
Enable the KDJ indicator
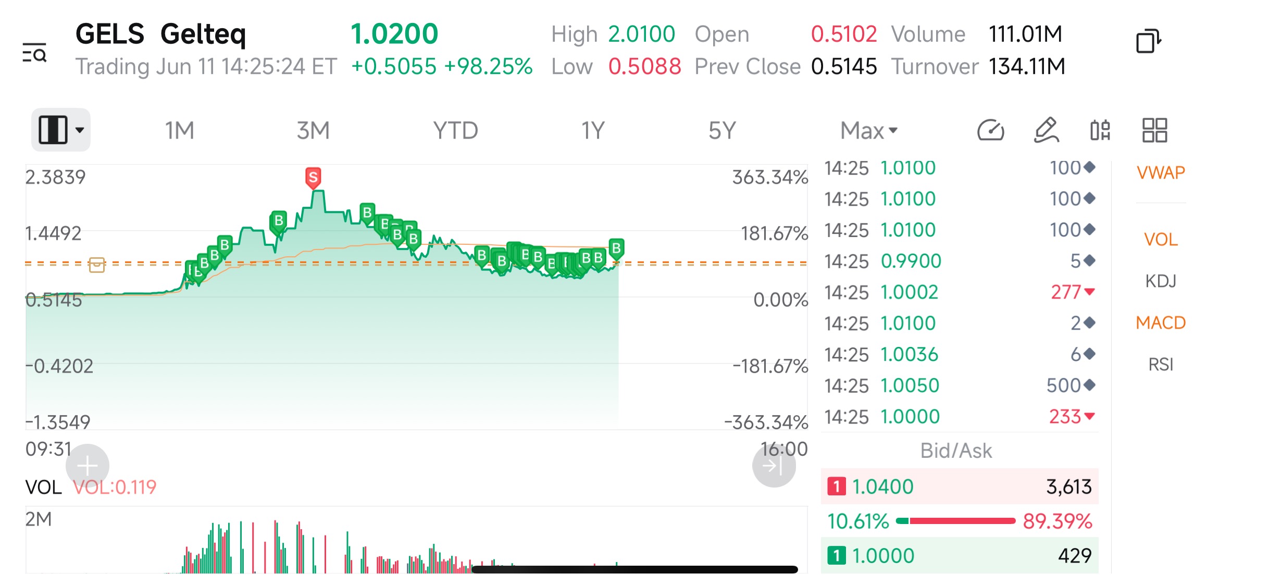pos(1161,281)
